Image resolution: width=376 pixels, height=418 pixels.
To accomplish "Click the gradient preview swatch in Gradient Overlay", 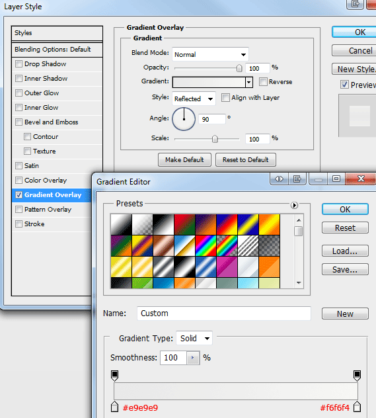I will point(209,82).
